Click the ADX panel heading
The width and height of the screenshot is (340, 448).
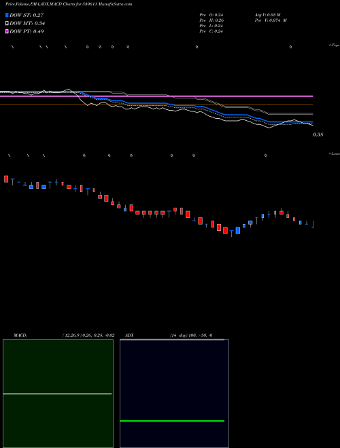(x=130, y=335)
